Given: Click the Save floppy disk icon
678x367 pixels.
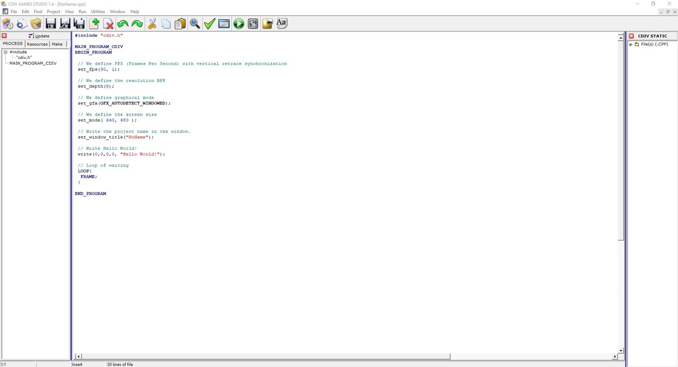Looking at the screenshot, I should [x=51, y=24].
